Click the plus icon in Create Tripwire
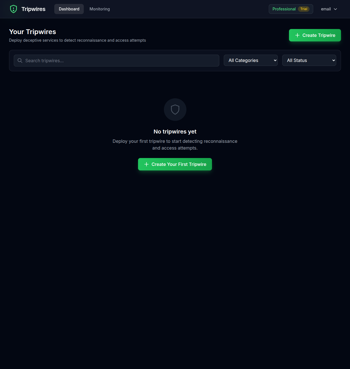350x369 pixels. click(x=297, y=35)
